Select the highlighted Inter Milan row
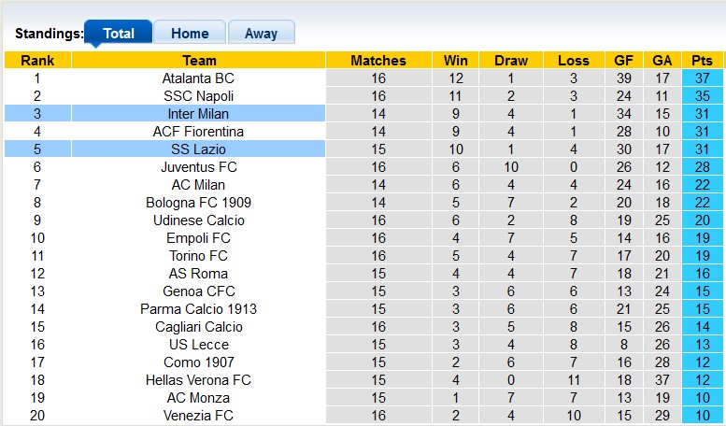 (x=198, y=113)
